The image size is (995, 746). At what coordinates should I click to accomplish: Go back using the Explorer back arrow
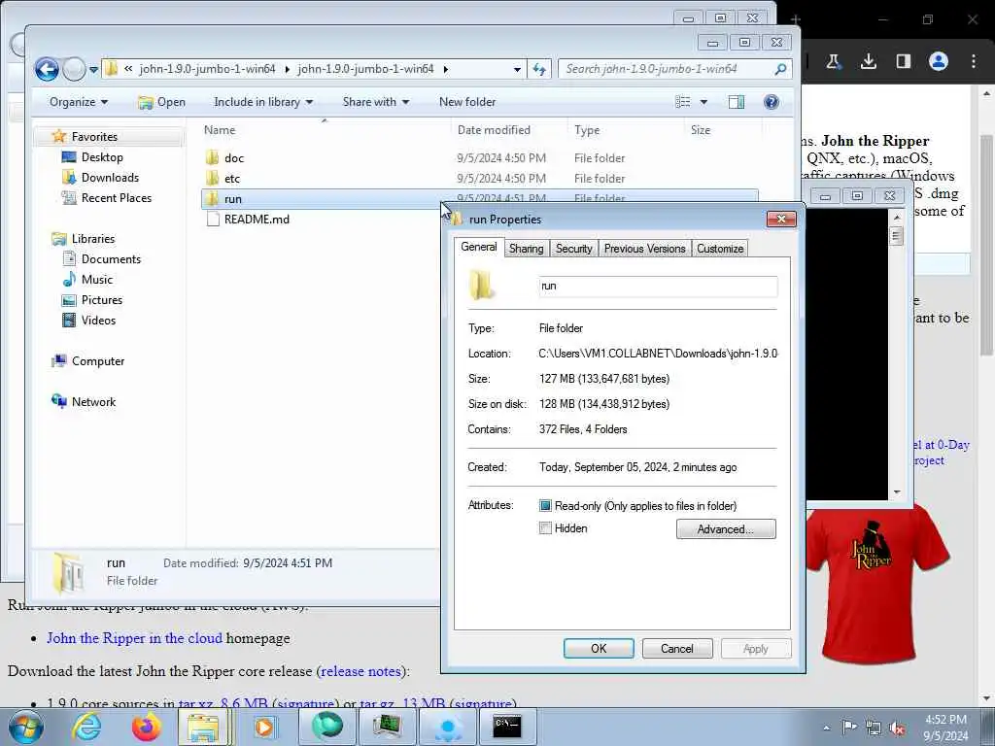pos(47,69)
